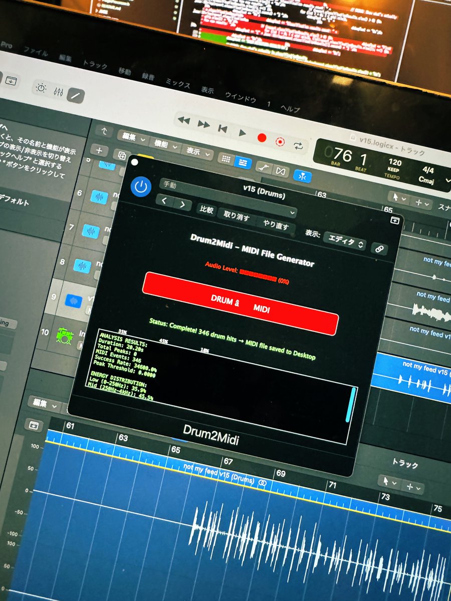The image size is (451, 601).
Task: Click the plugin window pop-out icon
Action: [x=395, y=220]
